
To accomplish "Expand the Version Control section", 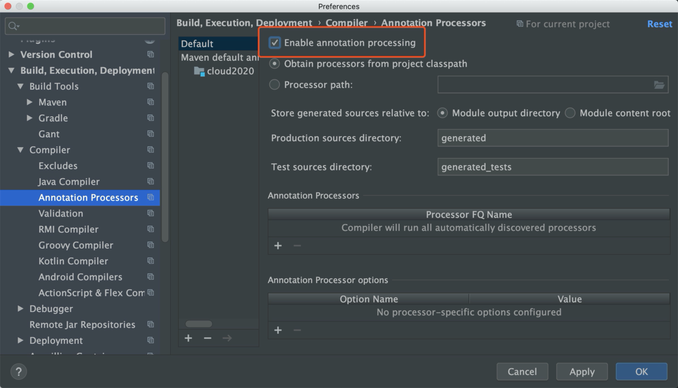I will pyautogui.click(x=11, y=55).
